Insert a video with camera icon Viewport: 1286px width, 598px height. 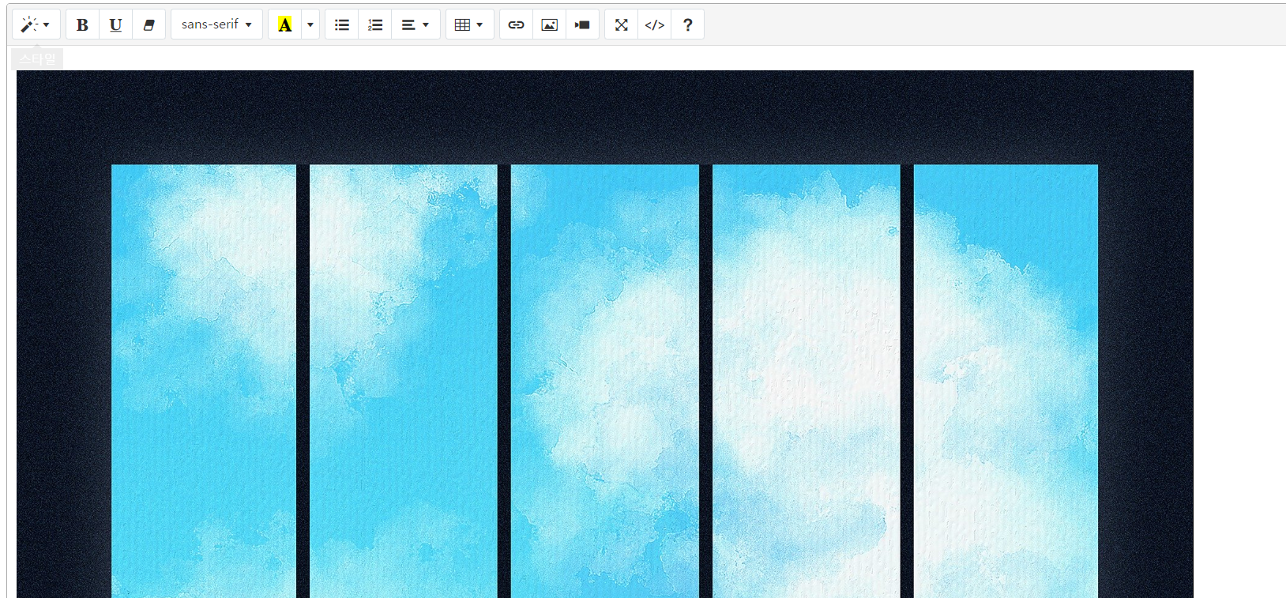click(x=583, y=24)
